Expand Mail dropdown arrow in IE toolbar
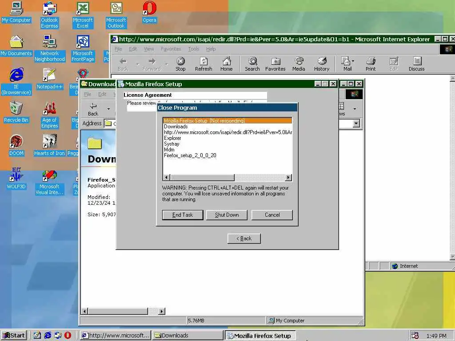Viewport: 455px width, 341px height. pyautogui.click(x=353, y=61)
